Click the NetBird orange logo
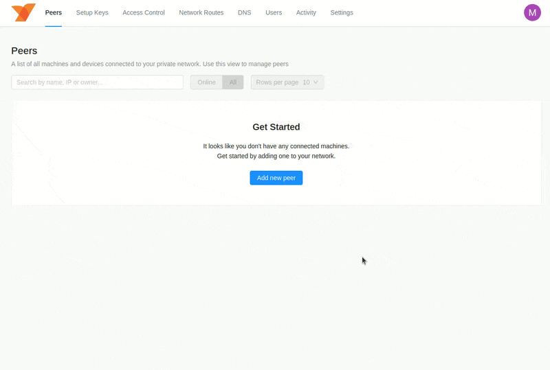 pyautogui.click(x=23, y=12)
